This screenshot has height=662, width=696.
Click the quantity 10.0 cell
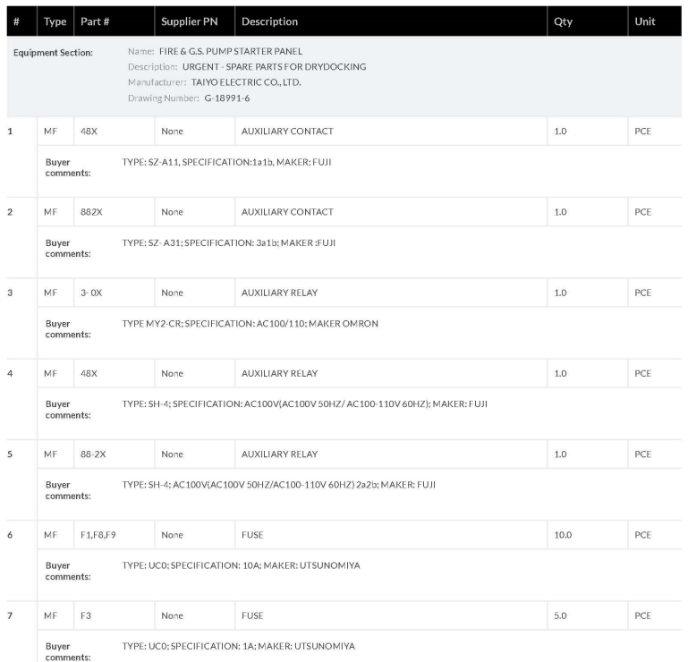pyautogui.click(x=563, y=535)
